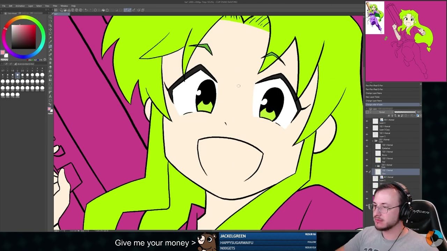
Task: Select the Eraser tool
Action: tap(50, 67)
